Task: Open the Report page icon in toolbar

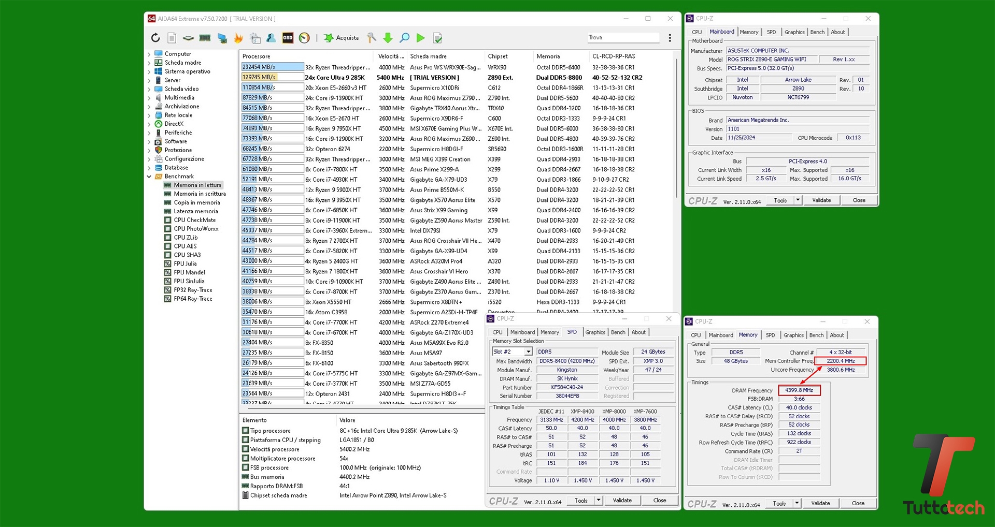Action: tap(172, 38)
